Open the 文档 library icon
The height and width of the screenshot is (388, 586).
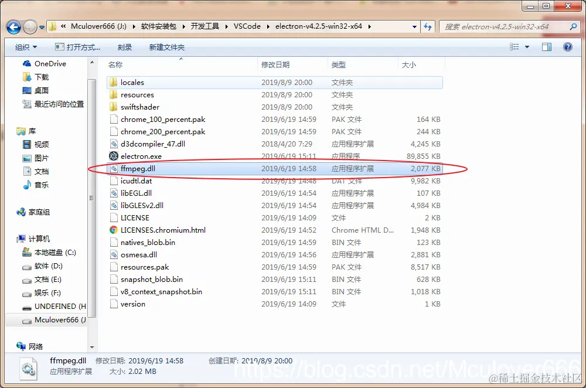point(27,171)
